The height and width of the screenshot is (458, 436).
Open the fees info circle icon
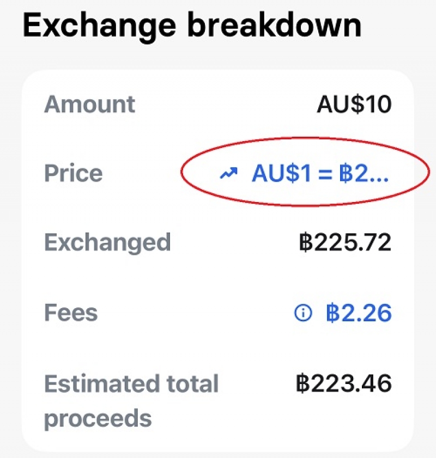pos(303,313)
